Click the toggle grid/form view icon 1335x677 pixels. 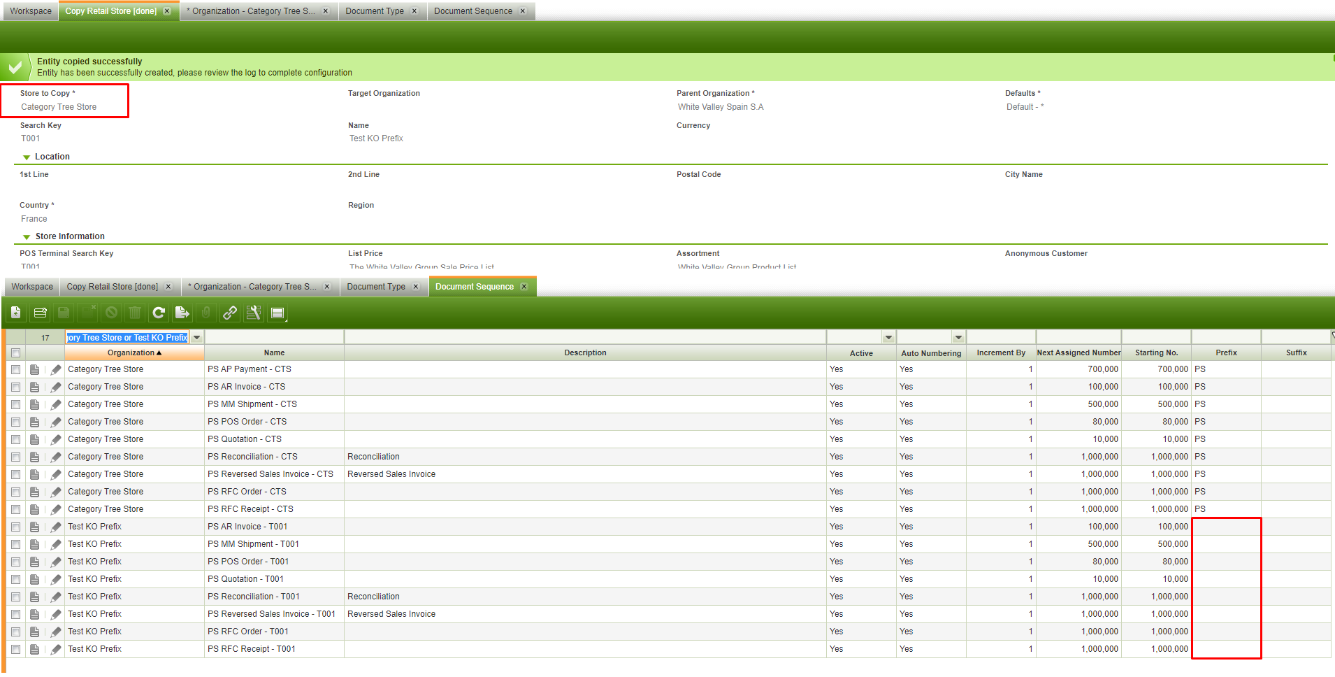point(277,313)
